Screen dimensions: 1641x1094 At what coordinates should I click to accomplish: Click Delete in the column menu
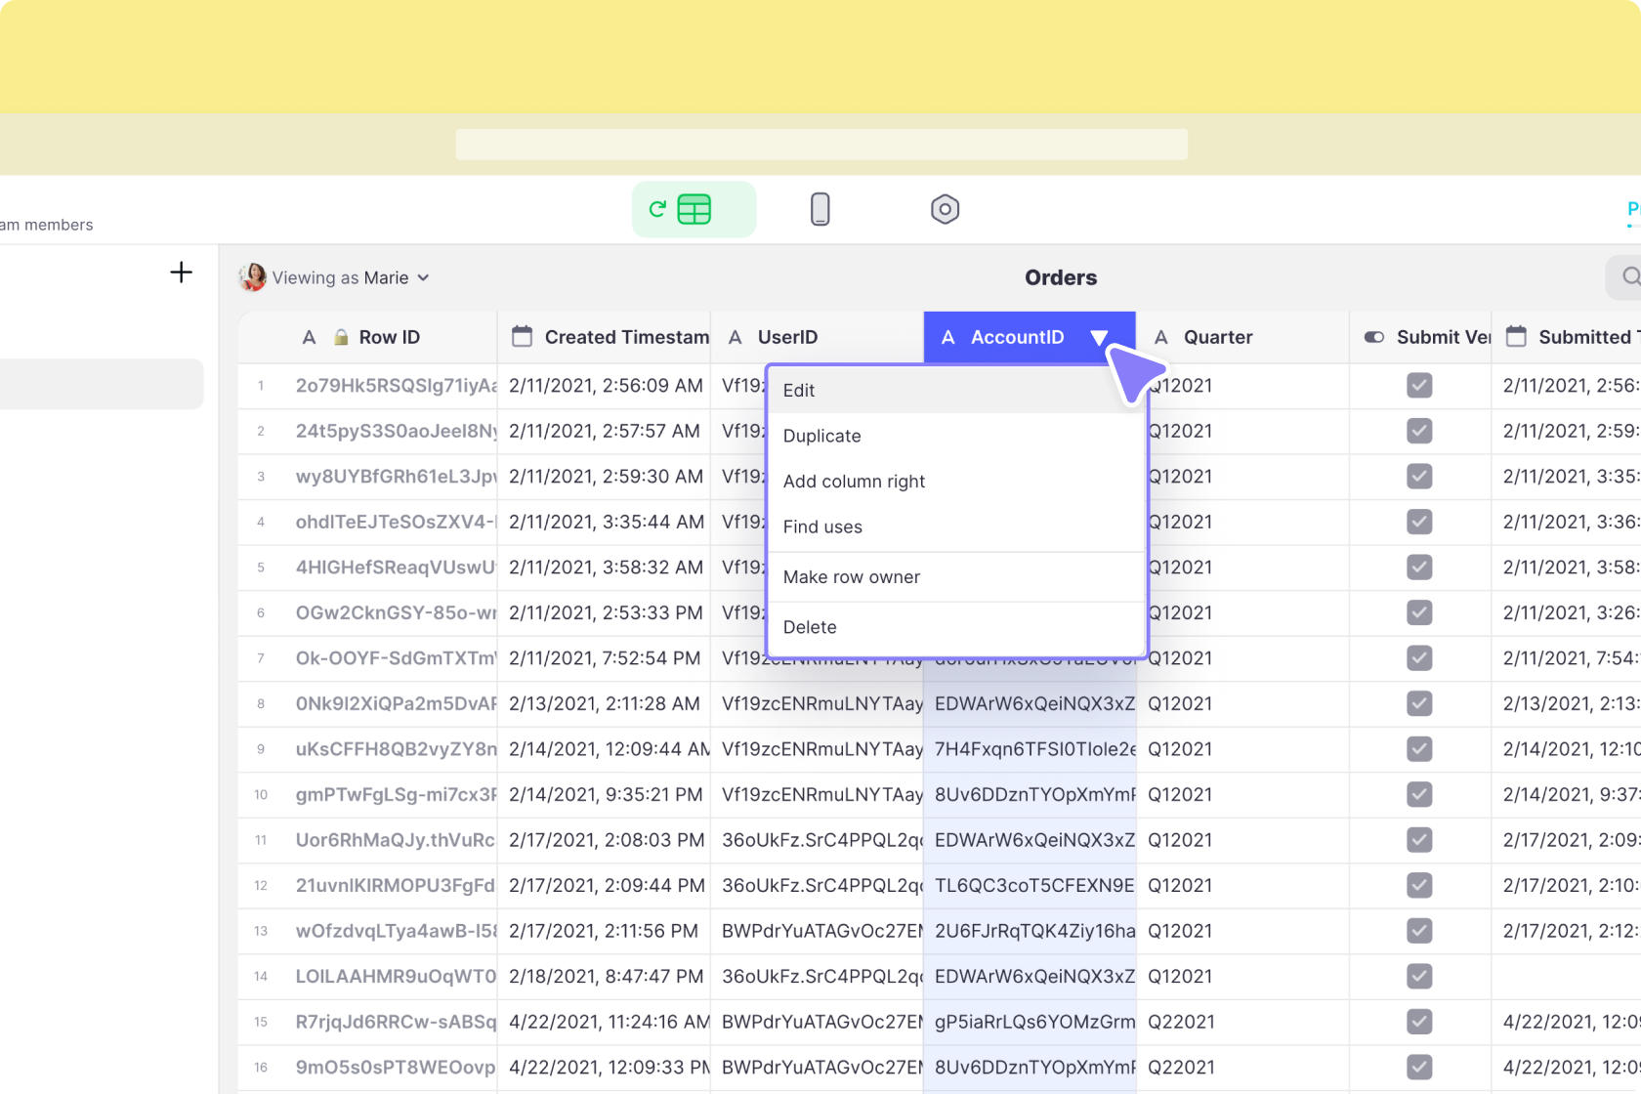(x=810, y=627)
